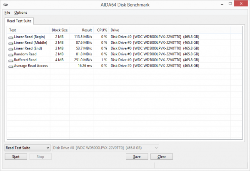Open the File menu
Image resolution: width=250 pixels, height=171 pixels.
coord(7,12)
